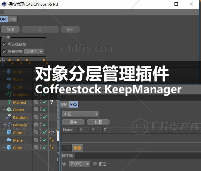Click the layer square in the lower Plane row
Viewport: 201px width, 171px height.
[x=36, y=140]
